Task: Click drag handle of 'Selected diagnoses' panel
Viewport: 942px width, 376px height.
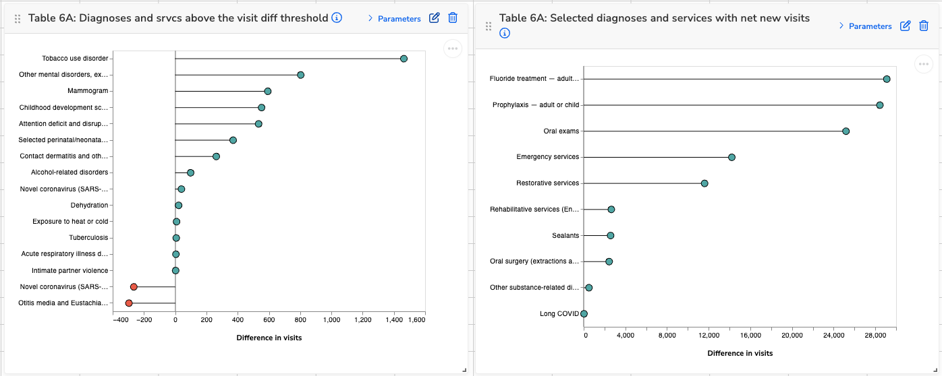Action: [x=489, y=26]
